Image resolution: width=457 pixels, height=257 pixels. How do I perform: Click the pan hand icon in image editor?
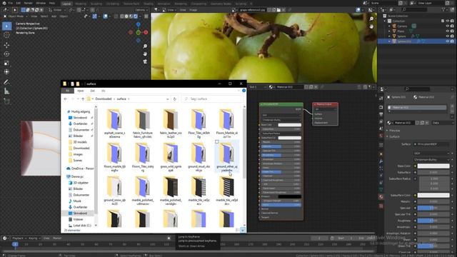click(371, 26)
